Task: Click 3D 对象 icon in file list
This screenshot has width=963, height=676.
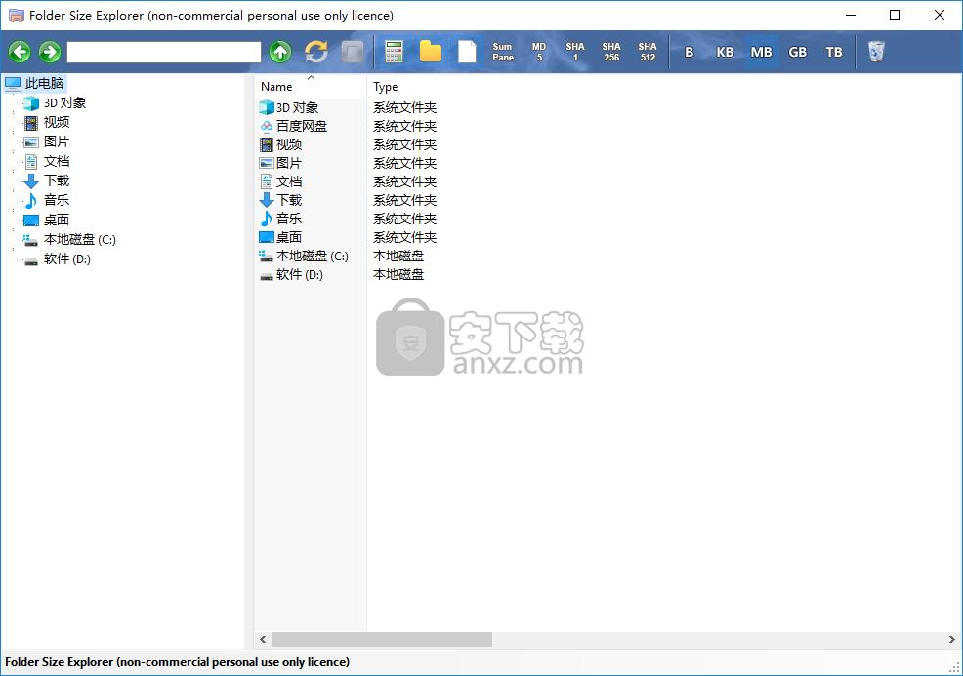Action: (266, 107)
